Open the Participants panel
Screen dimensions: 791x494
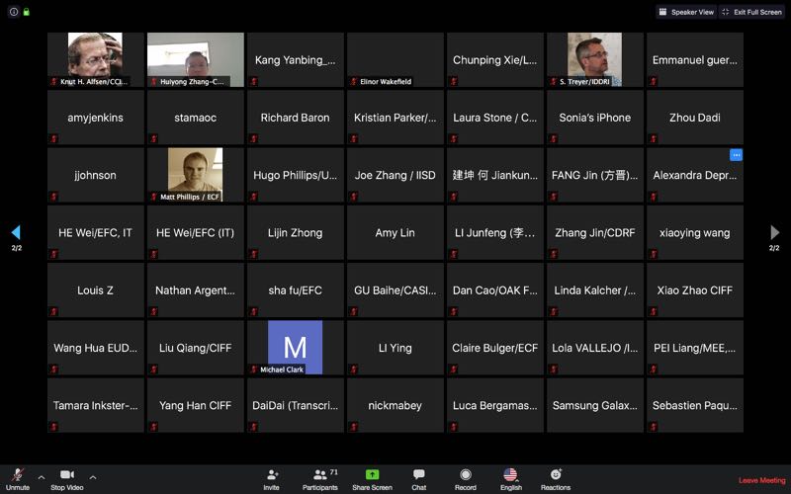[319, 478]
